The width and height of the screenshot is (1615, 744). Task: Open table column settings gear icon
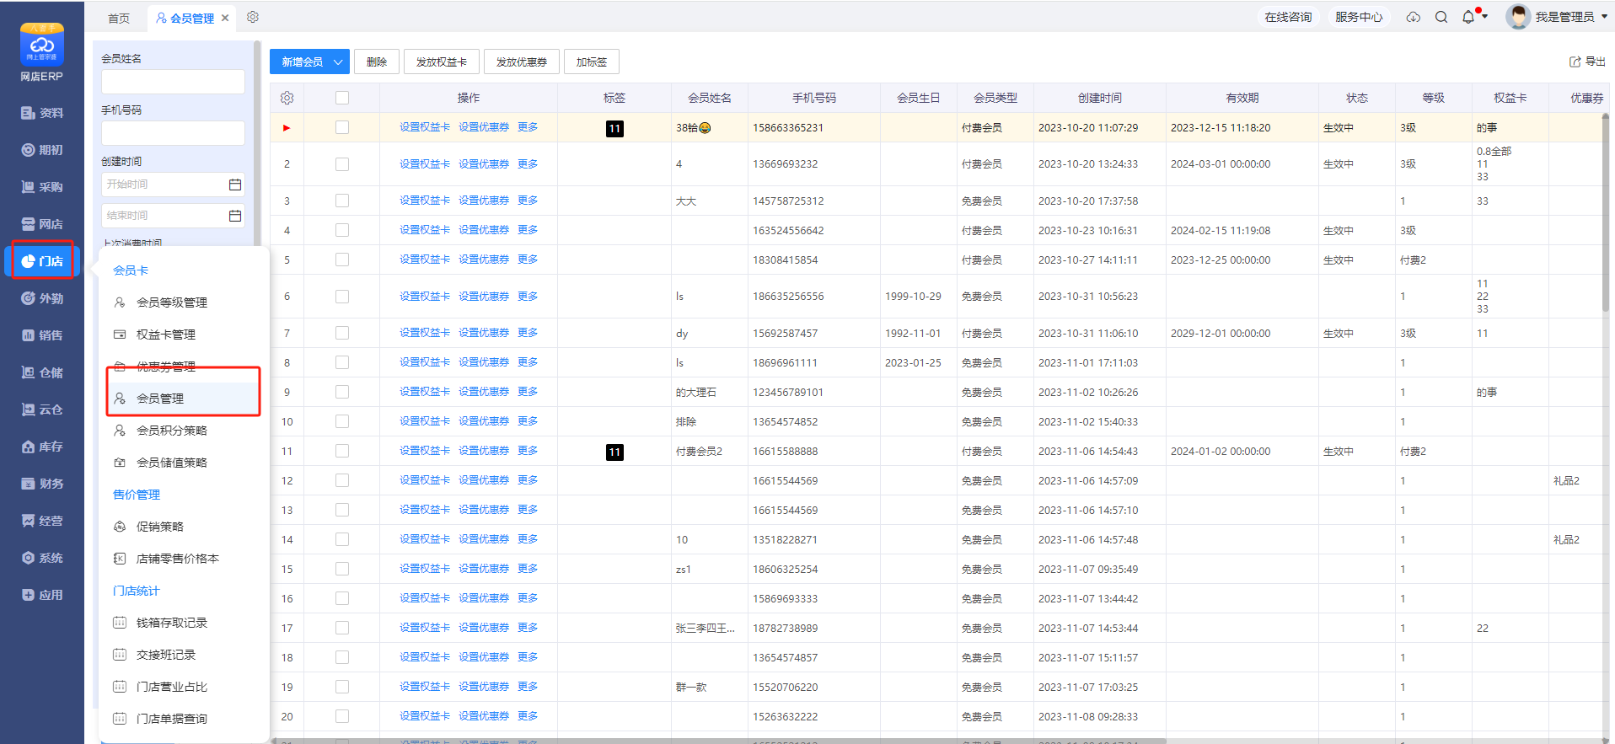[287, 98]
